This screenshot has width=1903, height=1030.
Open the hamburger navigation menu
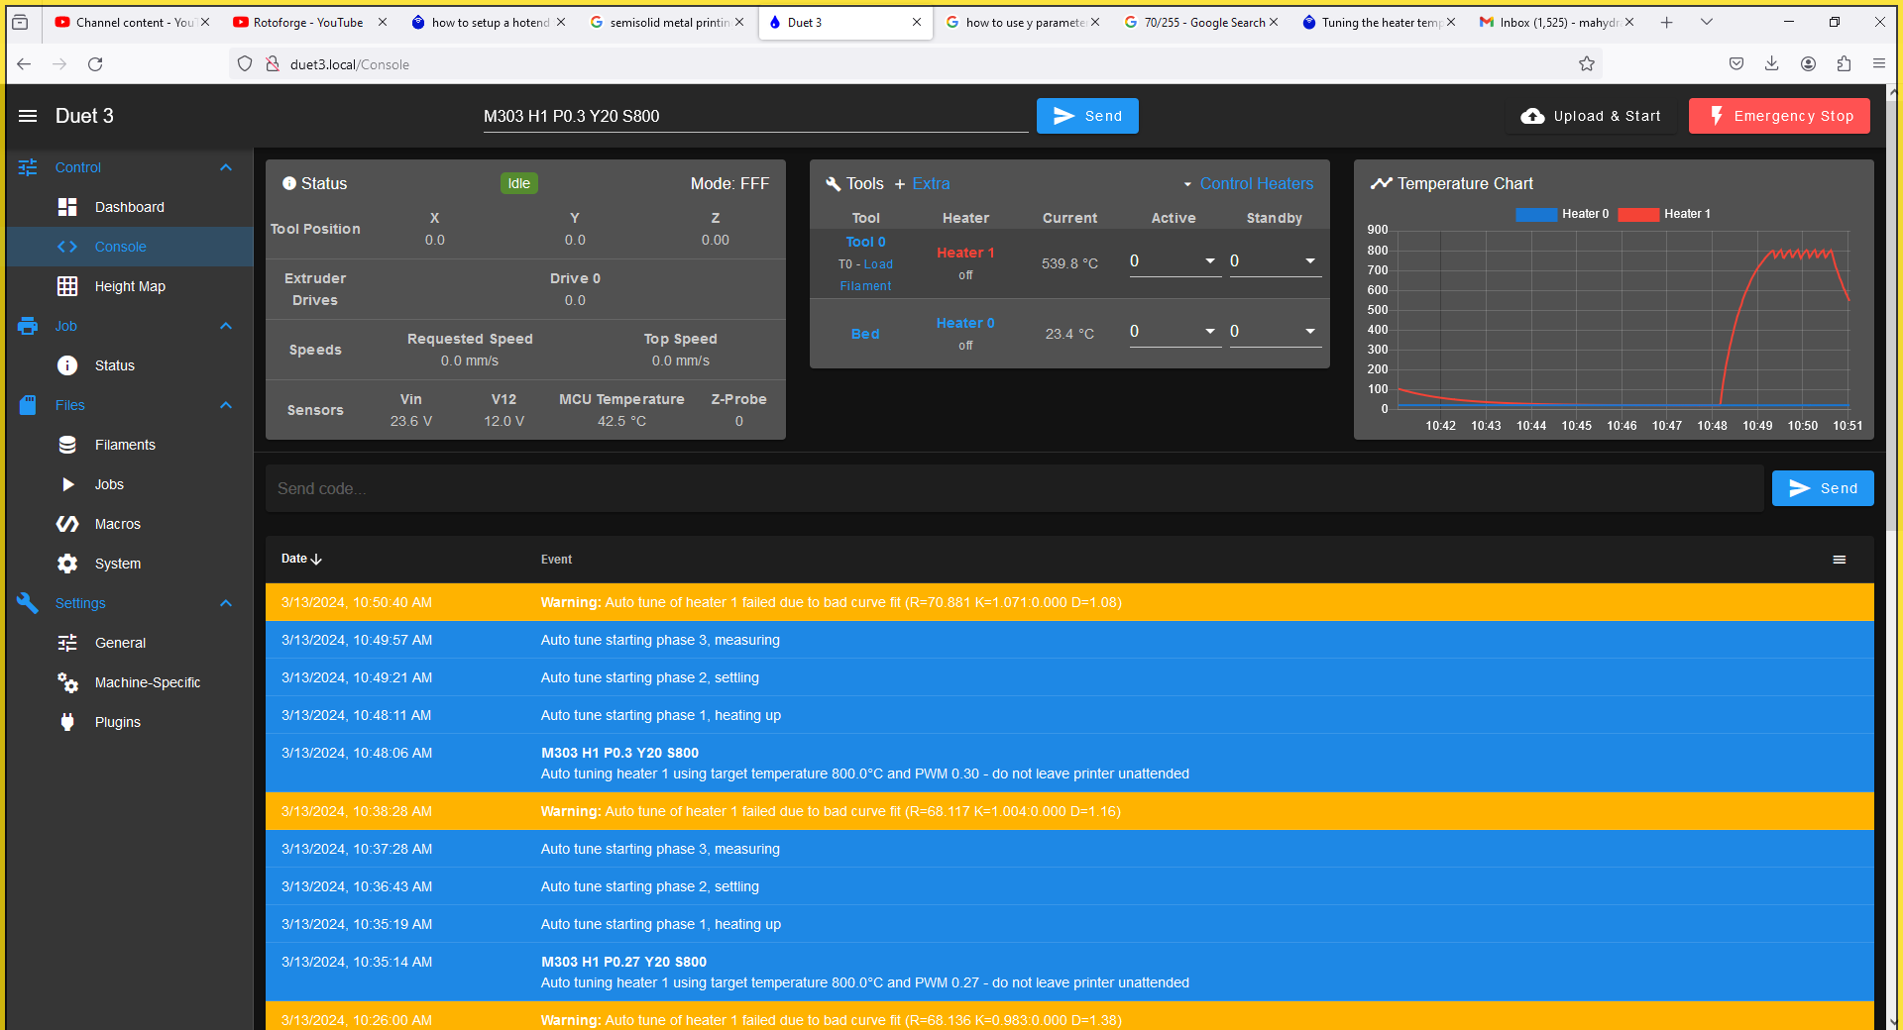click(x=28, y=116)
